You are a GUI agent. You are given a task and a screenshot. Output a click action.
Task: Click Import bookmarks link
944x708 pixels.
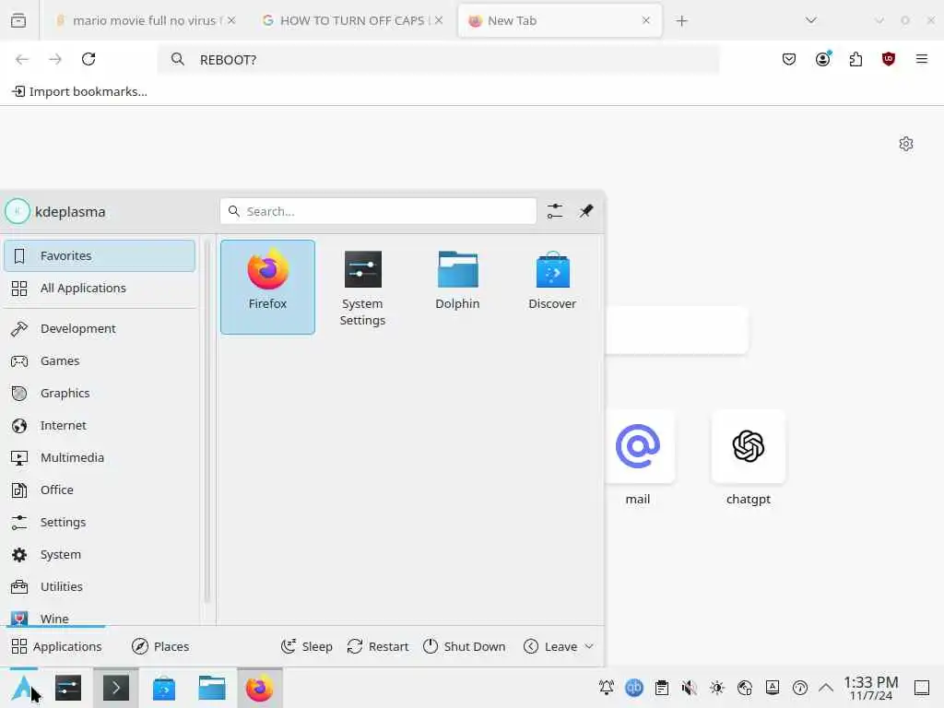pos(80,91)
